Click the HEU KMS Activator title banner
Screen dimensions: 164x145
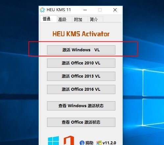pos(81,34)
